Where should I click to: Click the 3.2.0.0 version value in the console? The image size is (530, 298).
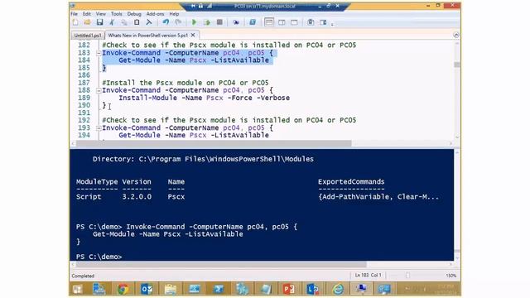(137, 197)
